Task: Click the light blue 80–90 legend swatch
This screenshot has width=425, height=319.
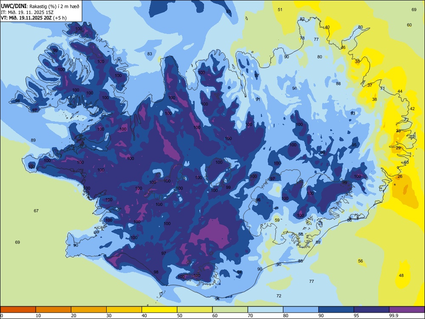Action: tap(301, 310)
